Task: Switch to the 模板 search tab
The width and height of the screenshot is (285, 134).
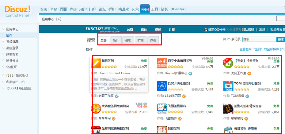Action: (128, 40)
